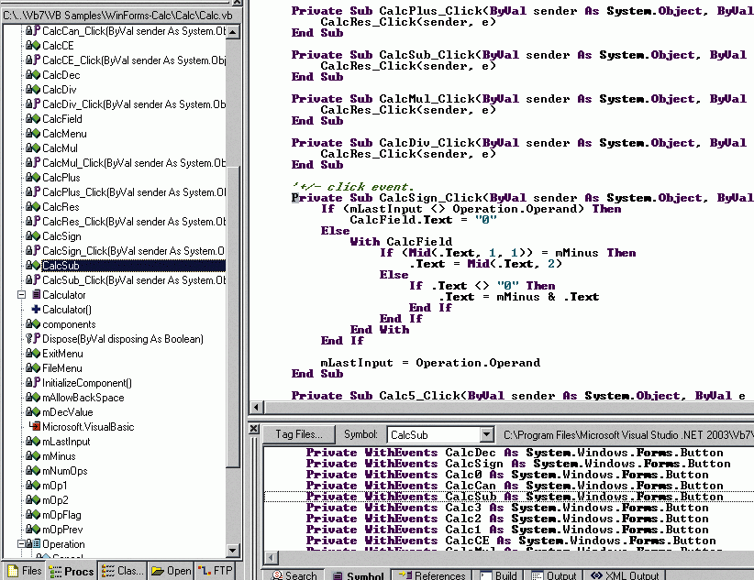This screenshot has height=580, width=754.
Task: Click the icon next to CalcDec
Action: 33,75
